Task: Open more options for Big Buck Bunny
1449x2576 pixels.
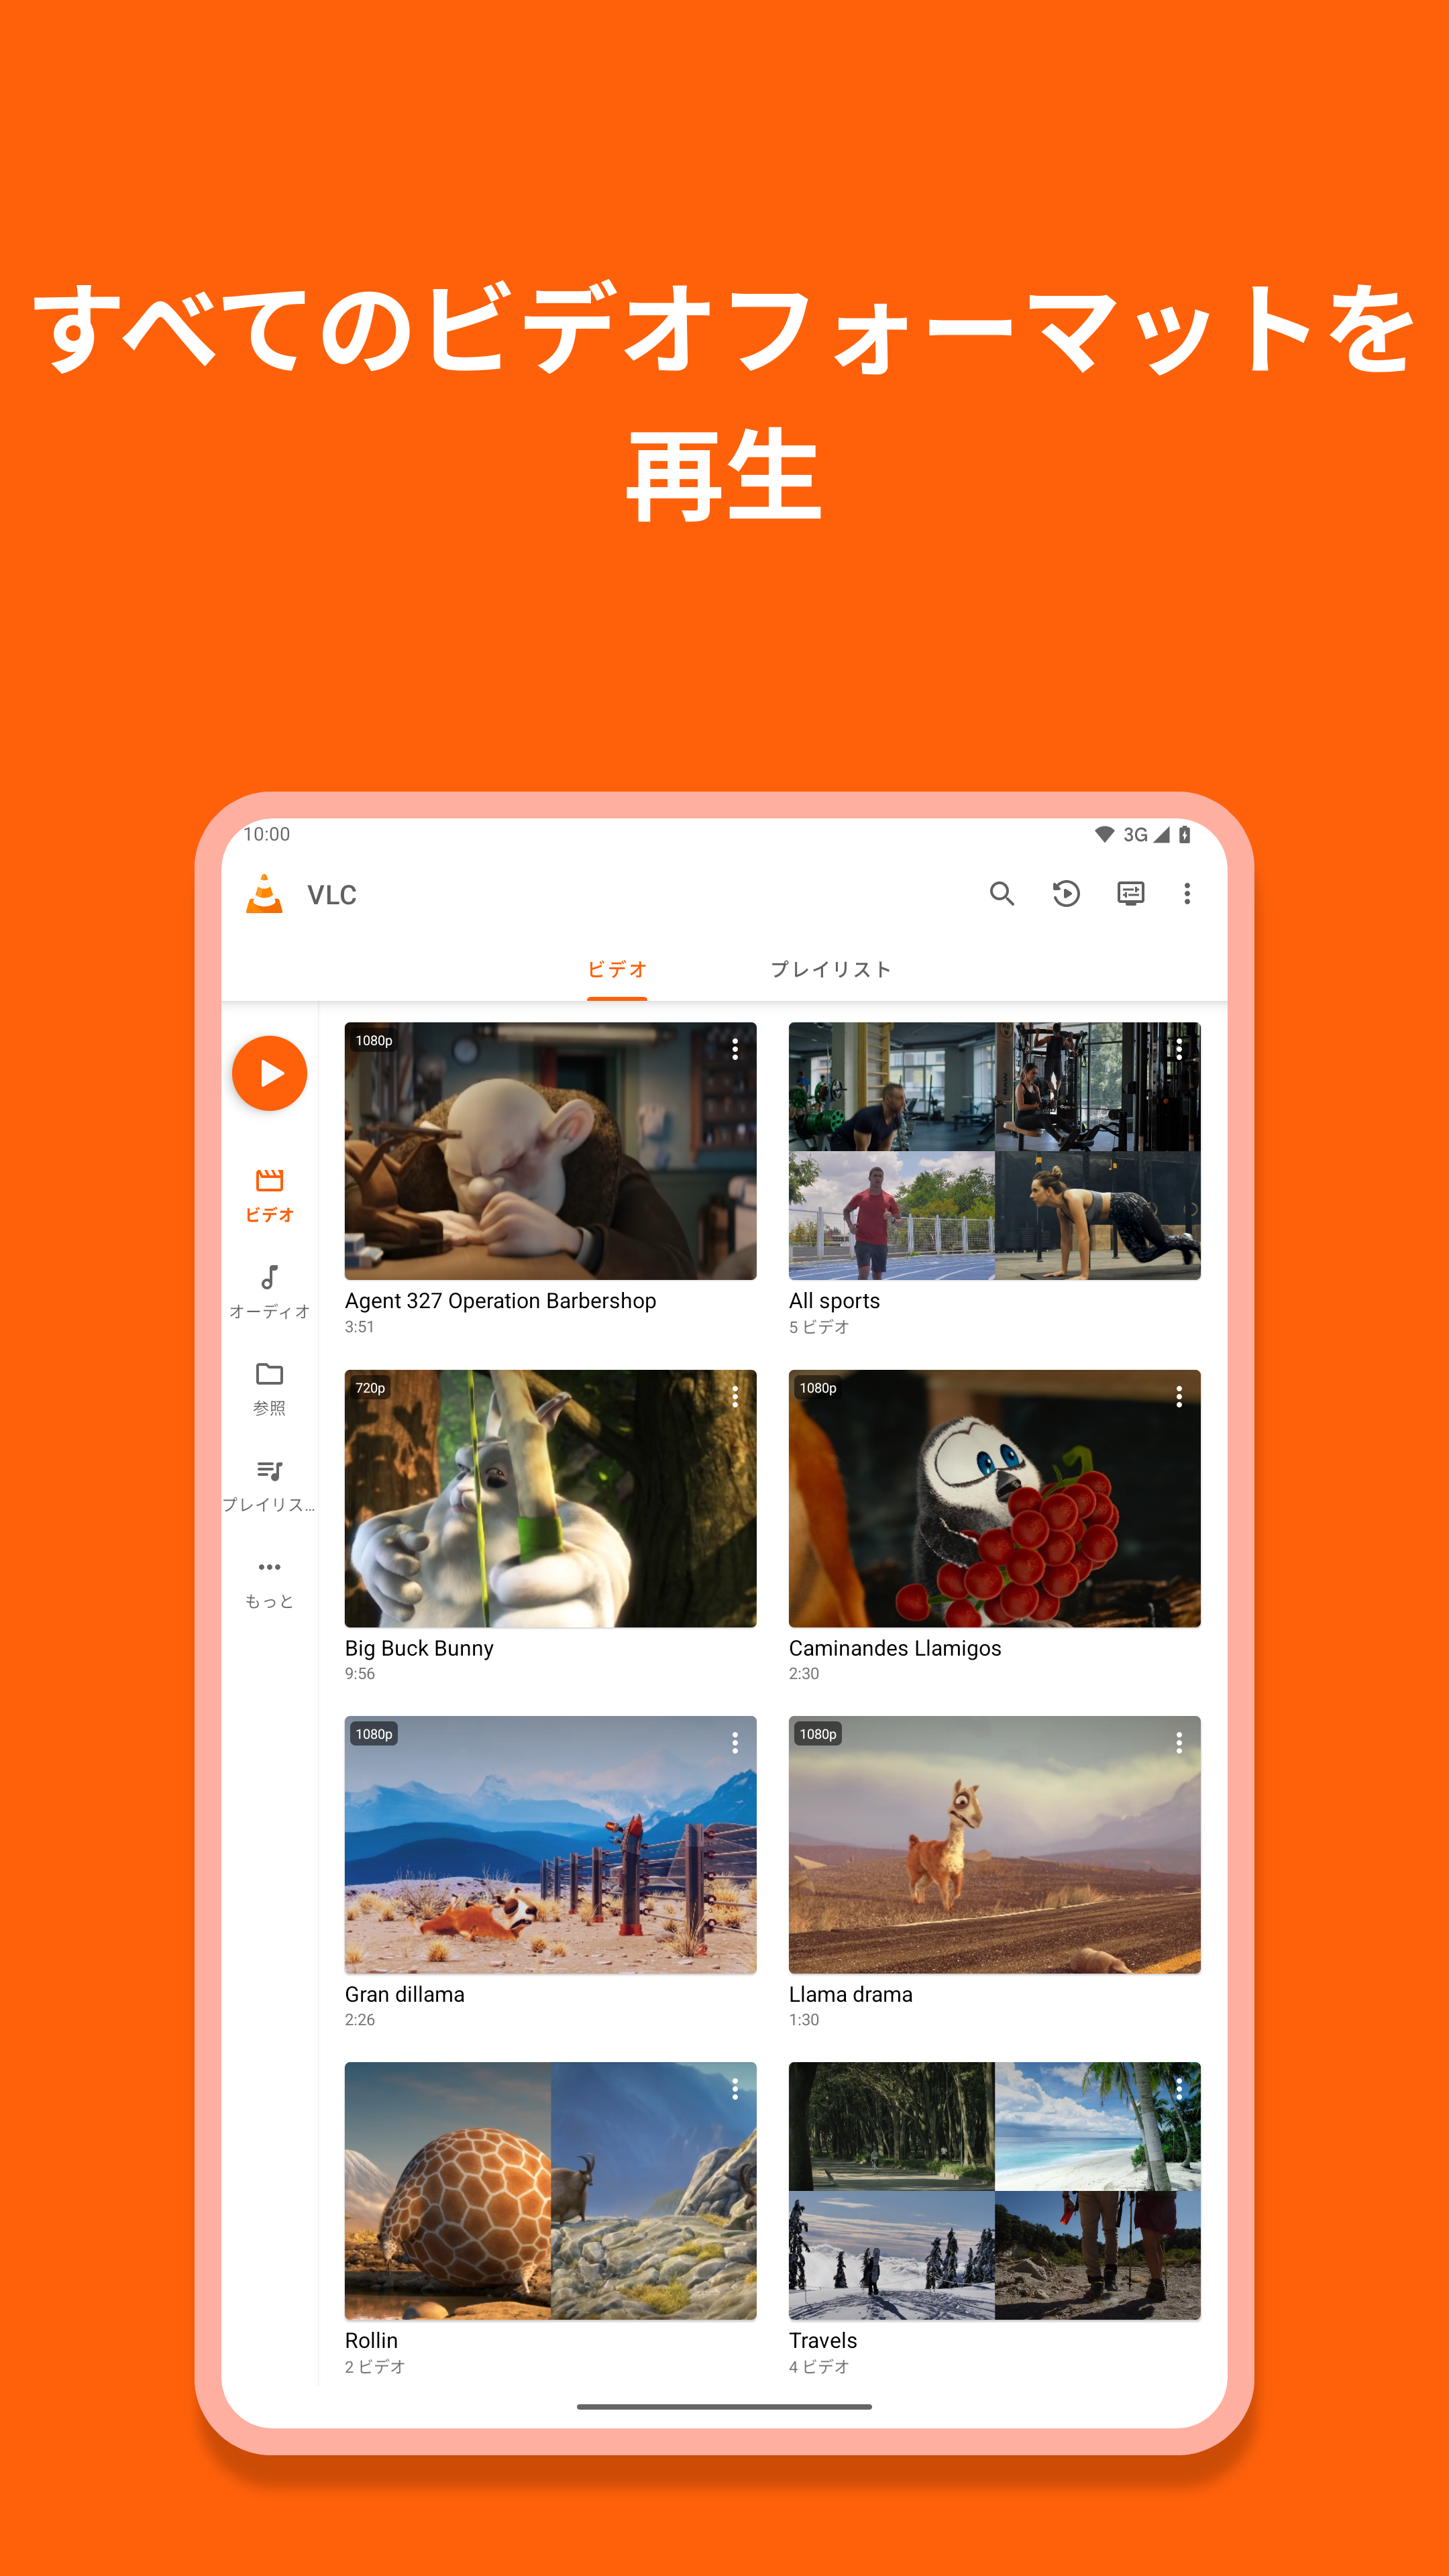Action: (735, 1396)
